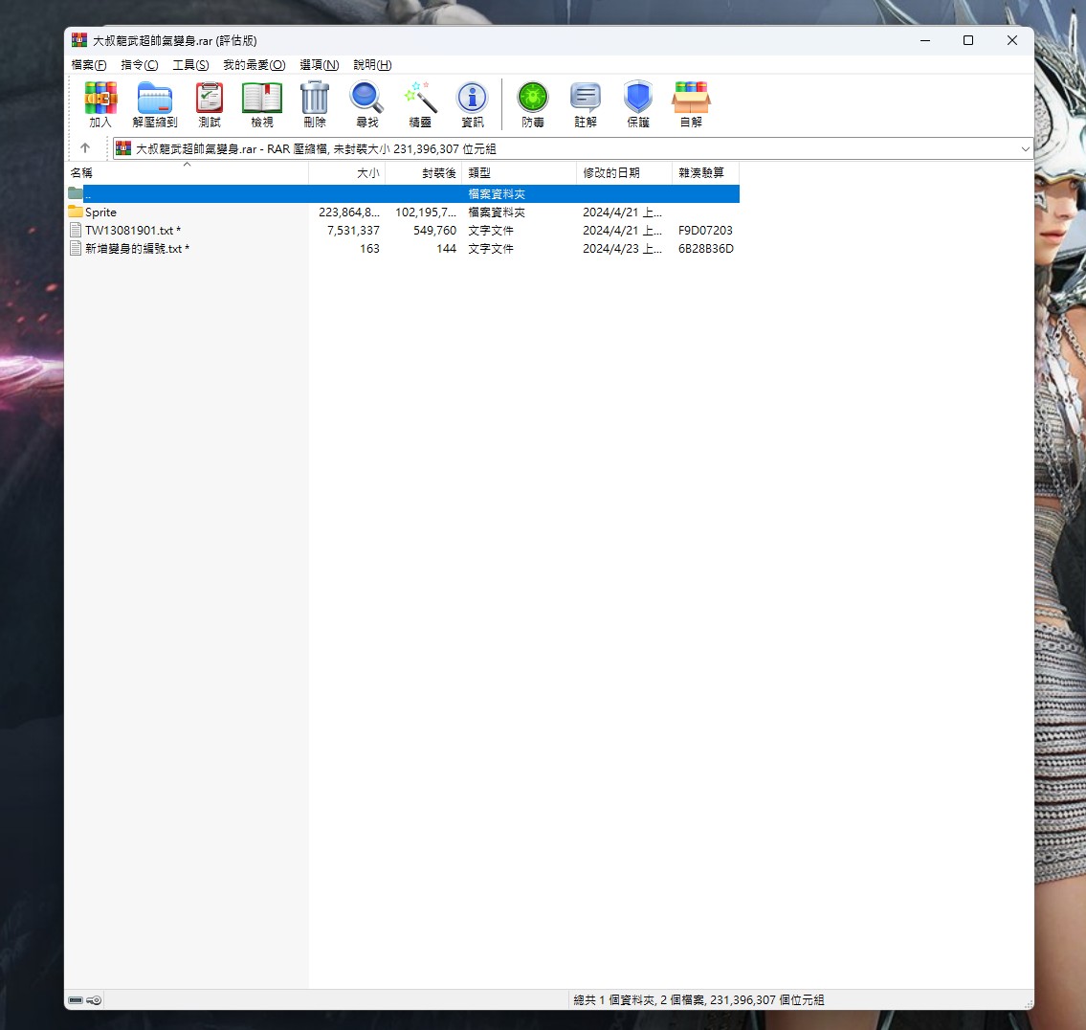Viewport: 1086px width, 1030px height.
Task: Click the 自解 (SFX) toolbar icon
Action: [691, 103]
